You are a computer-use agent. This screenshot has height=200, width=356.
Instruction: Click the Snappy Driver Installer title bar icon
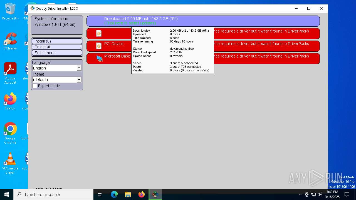(x=33, y=8)
